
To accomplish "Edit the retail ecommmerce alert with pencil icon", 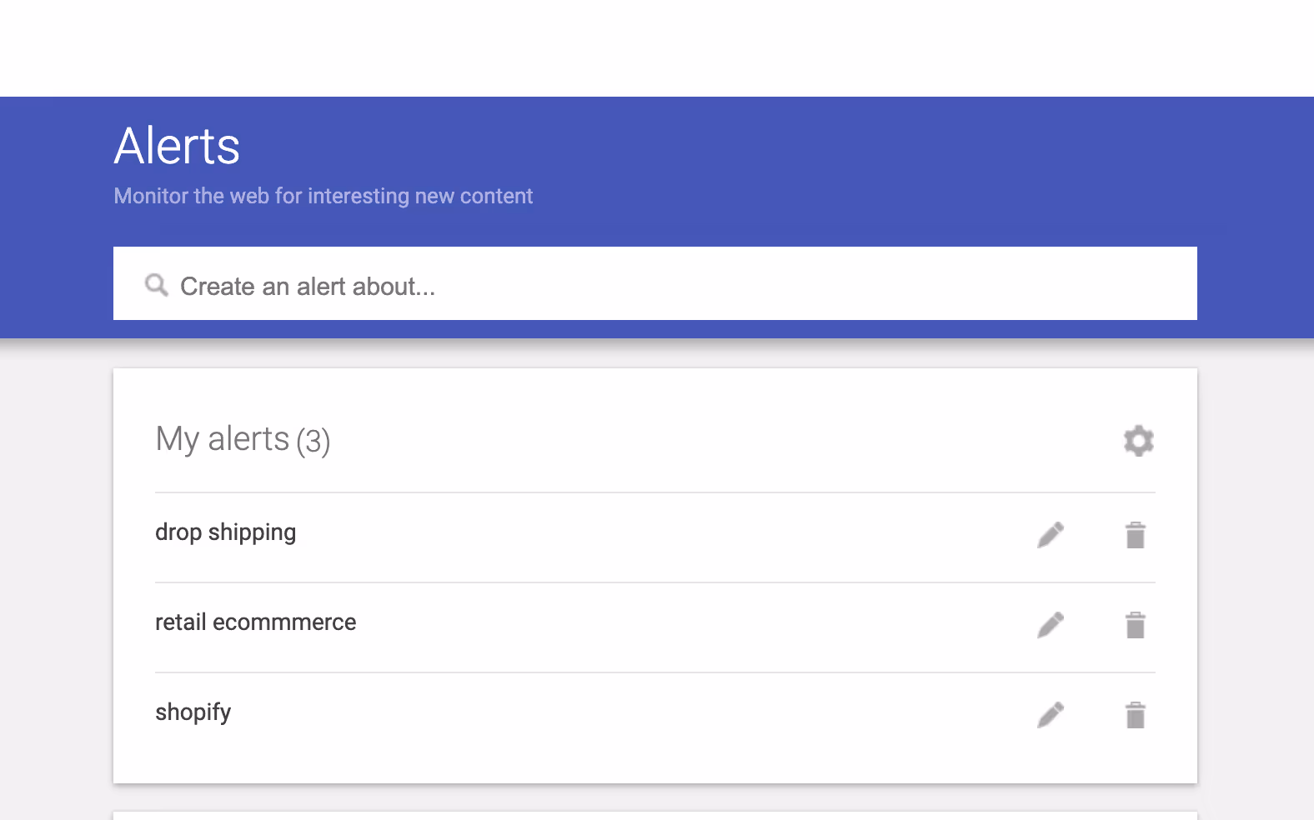I will pos(1051,623).
